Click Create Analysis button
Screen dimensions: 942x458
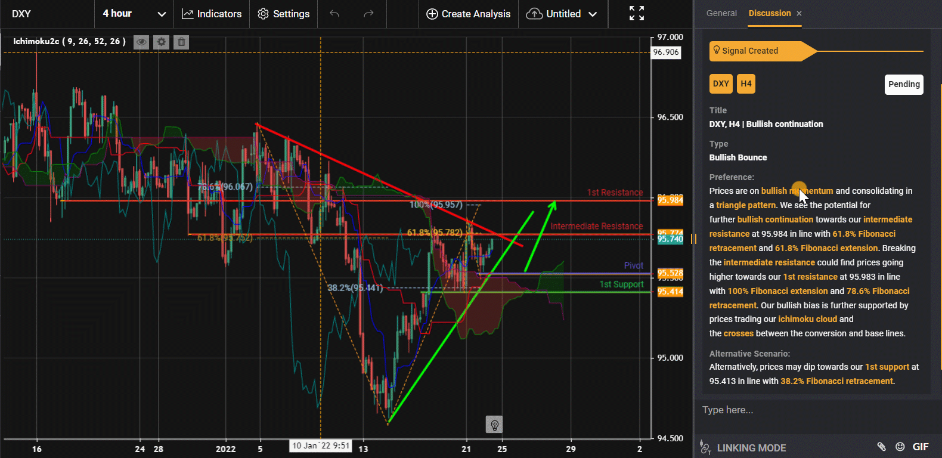tap(469, 14)
